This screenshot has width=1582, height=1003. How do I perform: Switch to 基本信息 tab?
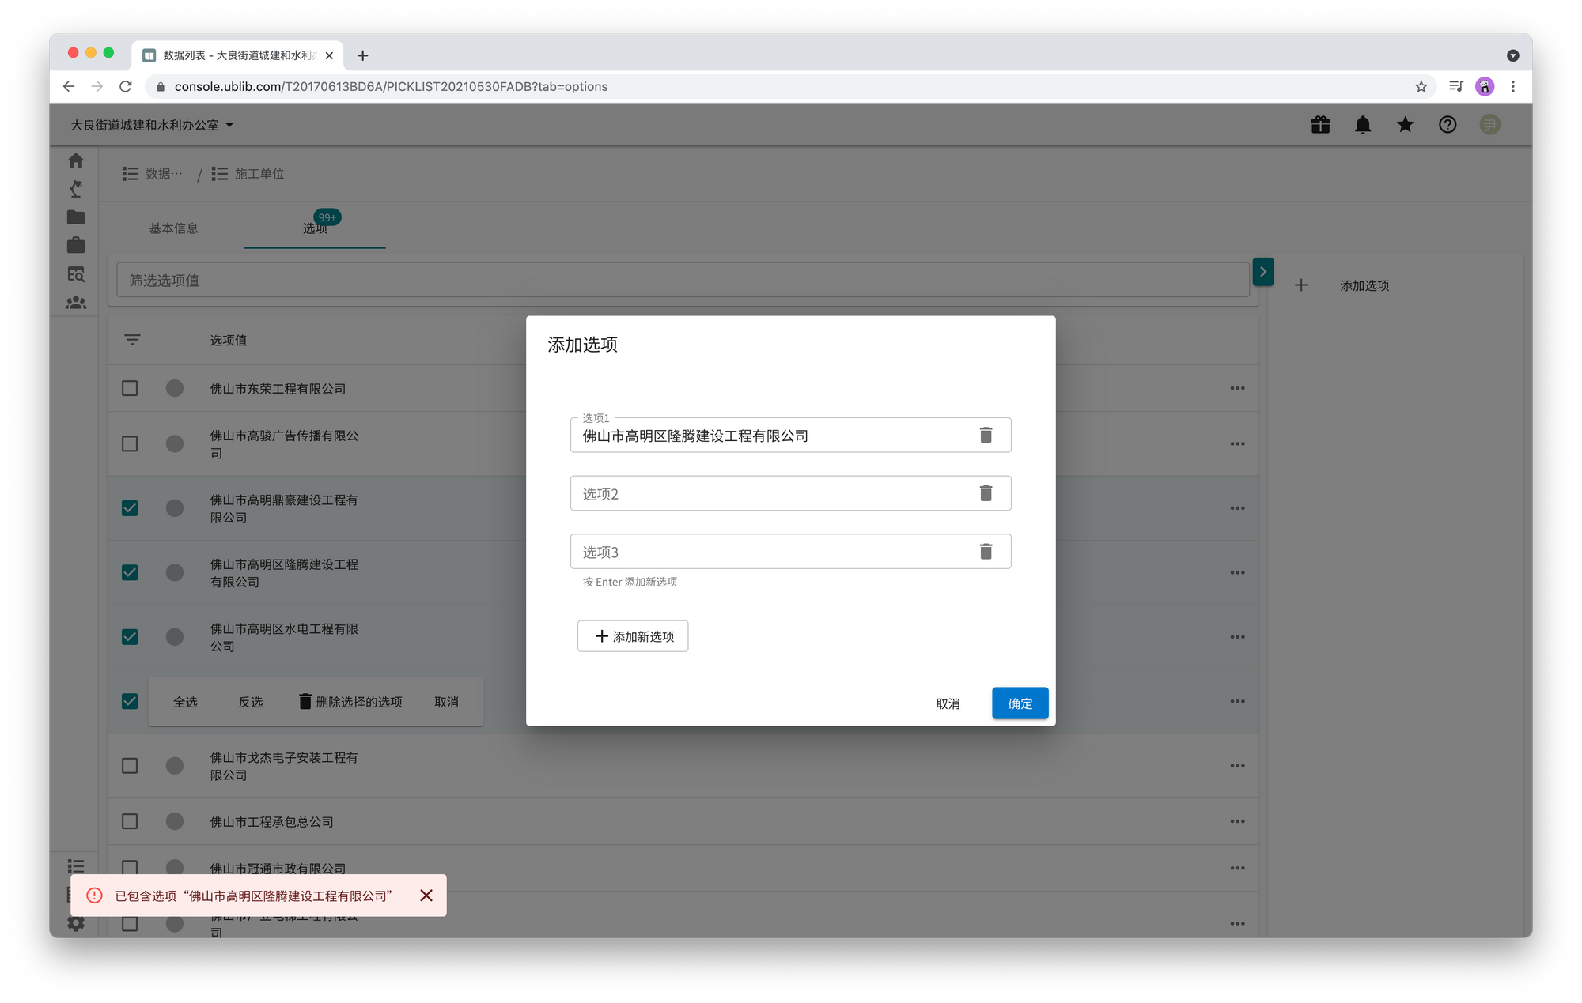coord(173,228)
